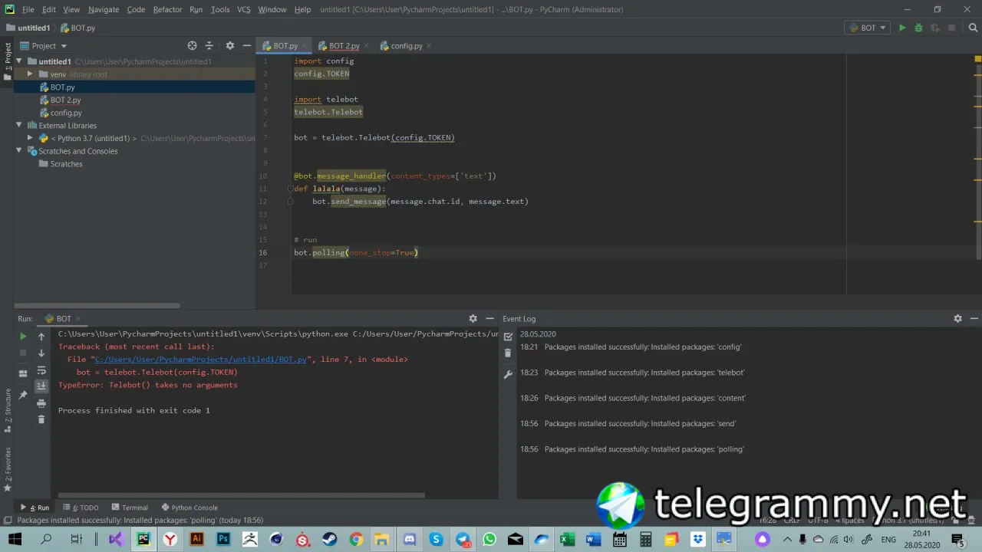The height and width of the screenshot is (552, 982).
Task: Toggle soft-wrap in the Run console
Action: tap(41, 370)
